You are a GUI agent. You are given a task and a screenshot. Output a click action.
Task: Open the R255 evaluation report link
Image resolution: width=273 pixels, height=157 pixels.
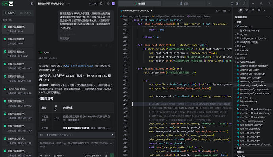point(78,66)
